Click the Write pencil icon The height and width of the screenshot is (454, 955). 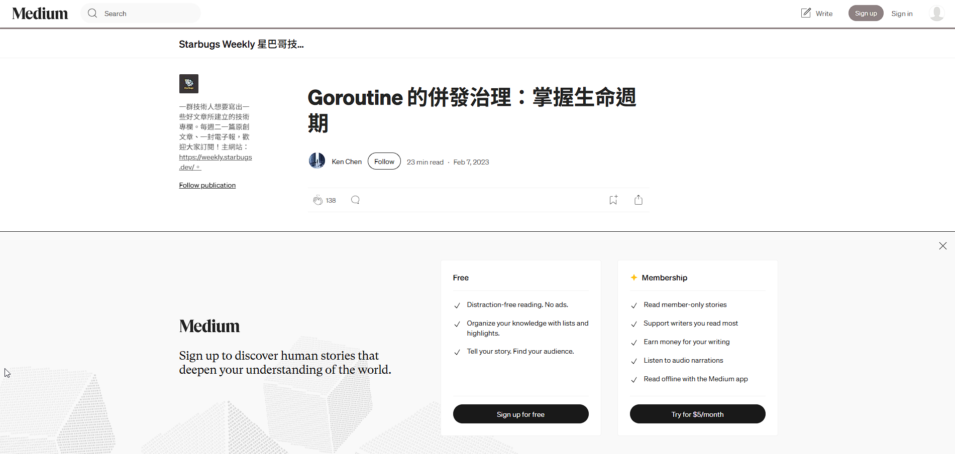(806, 13)
